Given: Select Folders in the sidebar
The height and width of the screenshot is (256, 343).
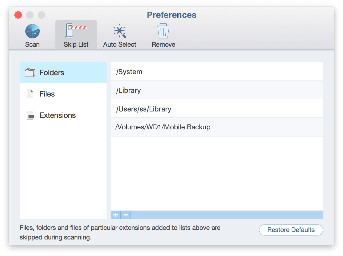Looking at the screenshot, I should click(x=63, y=73).
